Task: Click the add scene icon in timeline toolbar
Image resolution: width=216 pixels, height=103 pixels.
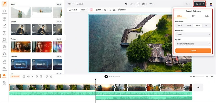Action: point(24,77)
